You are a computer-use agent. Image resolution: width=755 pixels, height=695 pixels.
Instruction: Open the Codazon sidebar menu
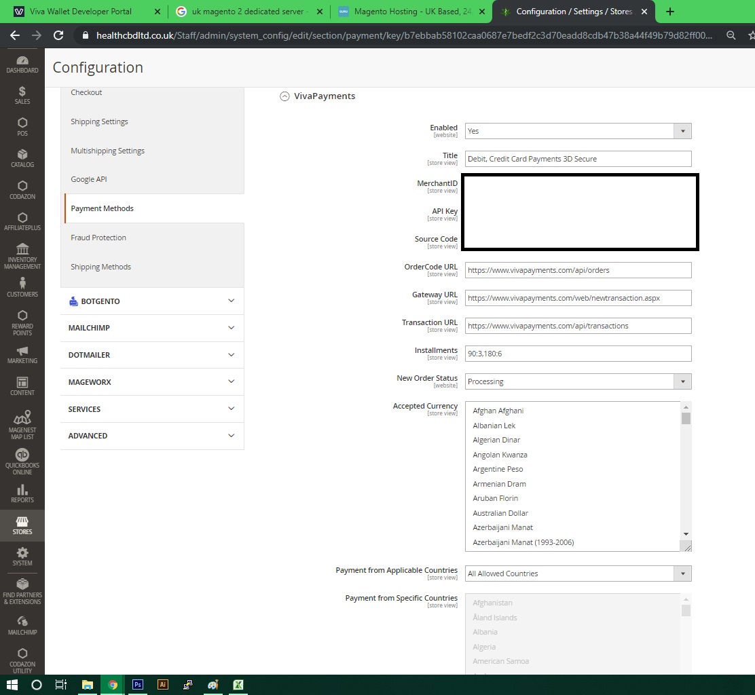[x=22, y=190]
